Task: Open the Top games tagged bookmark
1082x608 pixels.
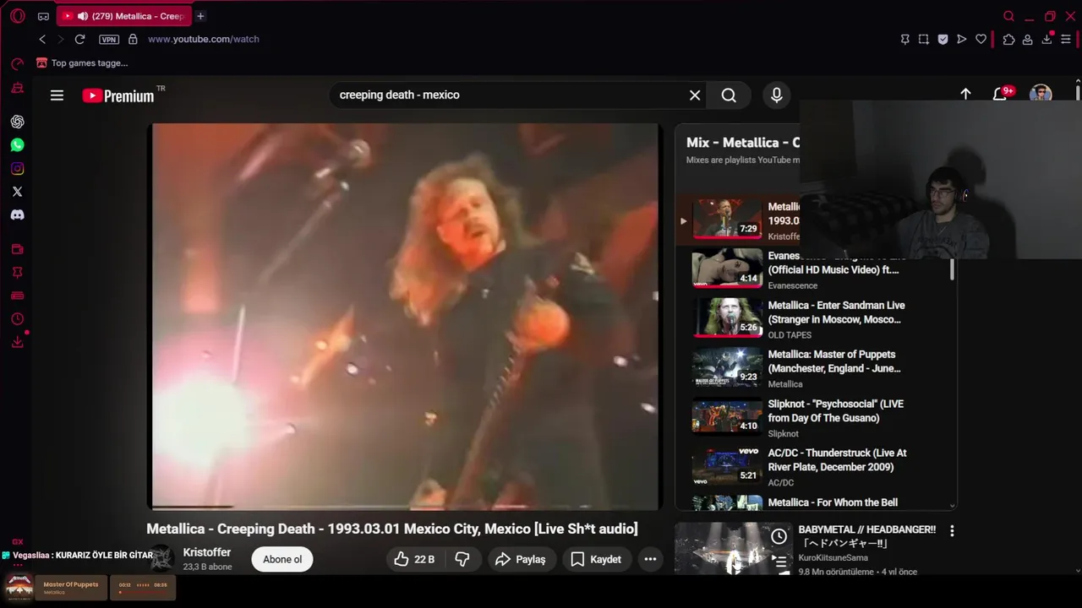Action: [x=82, y=62]
